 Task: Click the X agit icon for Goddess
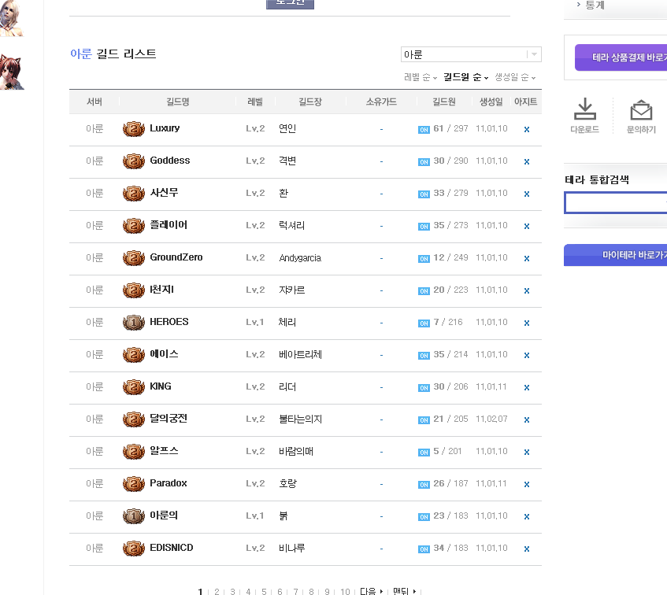(x=527, y=161)
